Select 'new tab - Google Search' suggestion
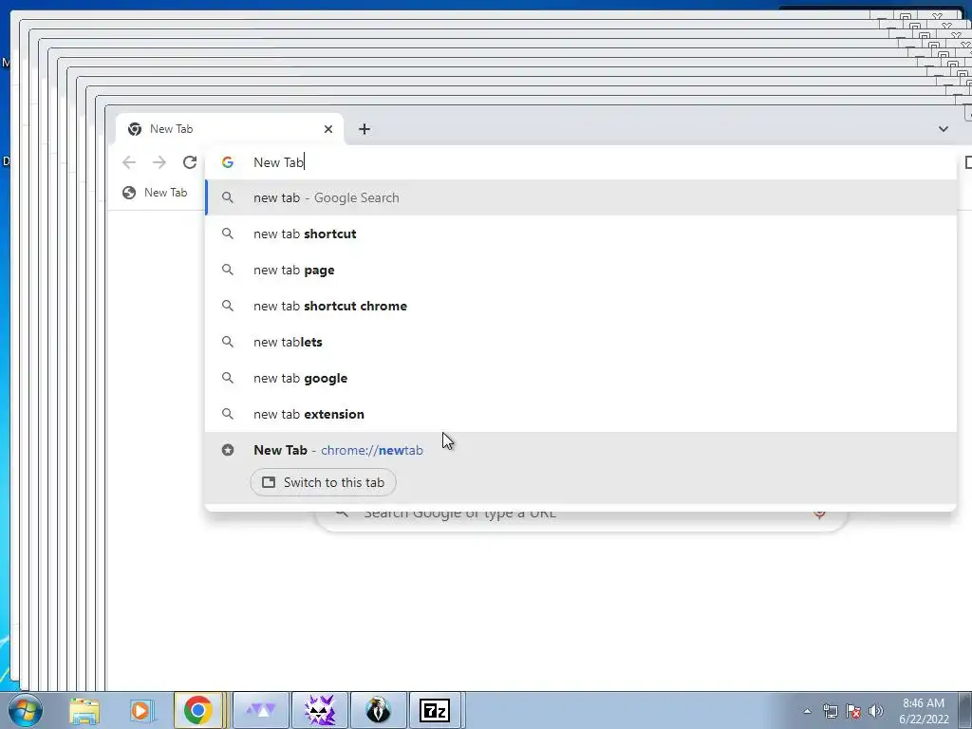Screen dimensions: 972x729 click(x=580, y=197)
